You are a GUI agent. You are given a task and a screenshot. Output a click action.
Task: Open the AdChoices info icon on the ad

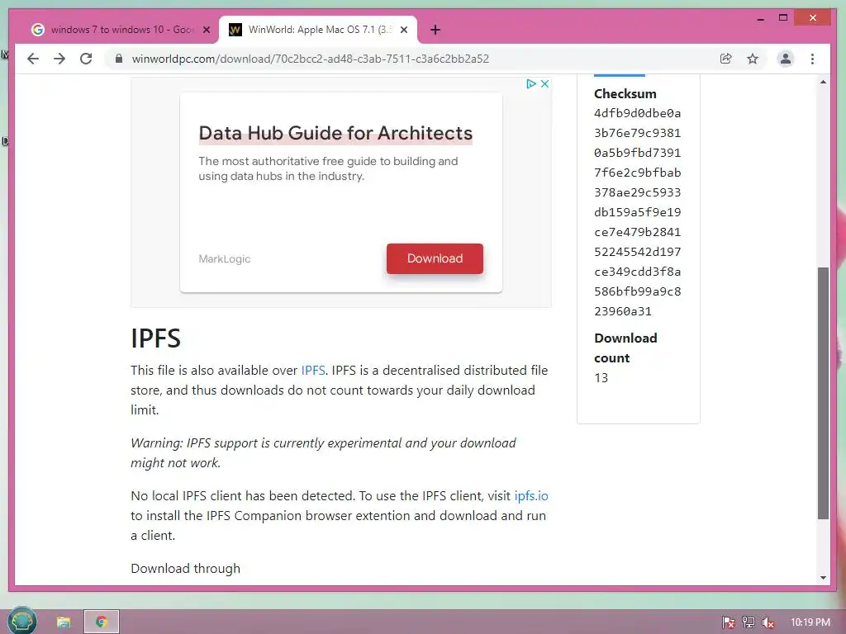tap(531, 83)
